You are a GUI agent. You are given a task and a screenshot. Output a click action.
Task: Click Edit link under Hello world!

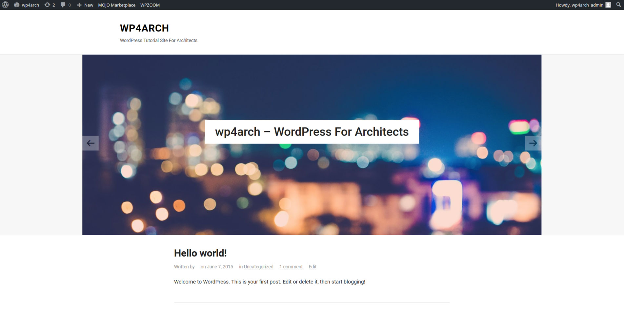[312, 267]
